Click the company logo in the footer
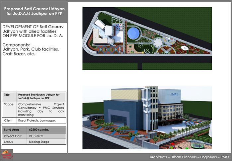Screen dimensions: 232x161 7,155
